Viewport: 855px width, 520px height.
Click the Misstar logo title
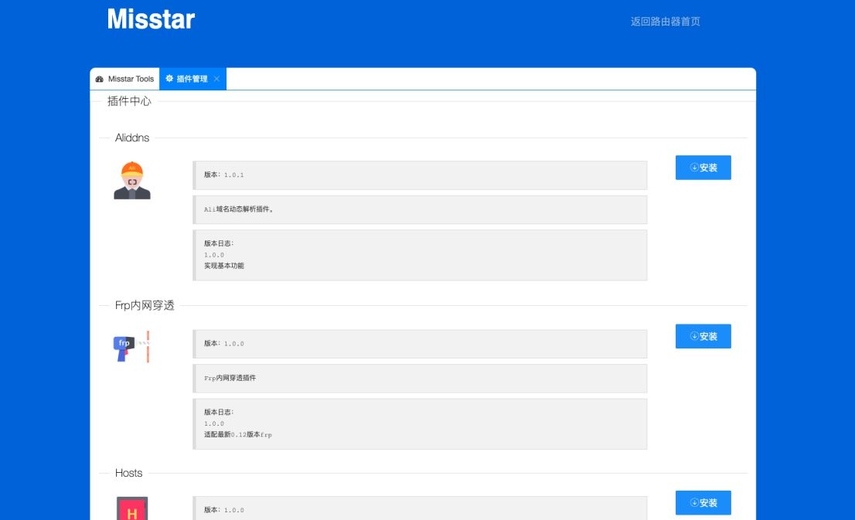[x=151, y=19]
